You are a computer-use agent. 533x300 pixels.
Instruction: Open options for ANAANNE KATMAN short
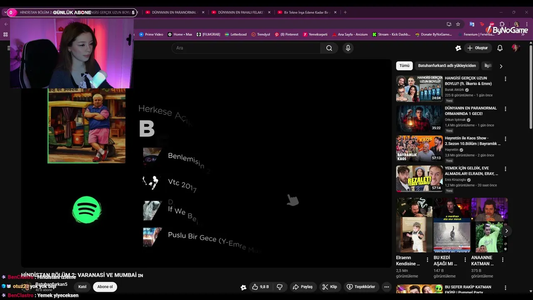503,260
